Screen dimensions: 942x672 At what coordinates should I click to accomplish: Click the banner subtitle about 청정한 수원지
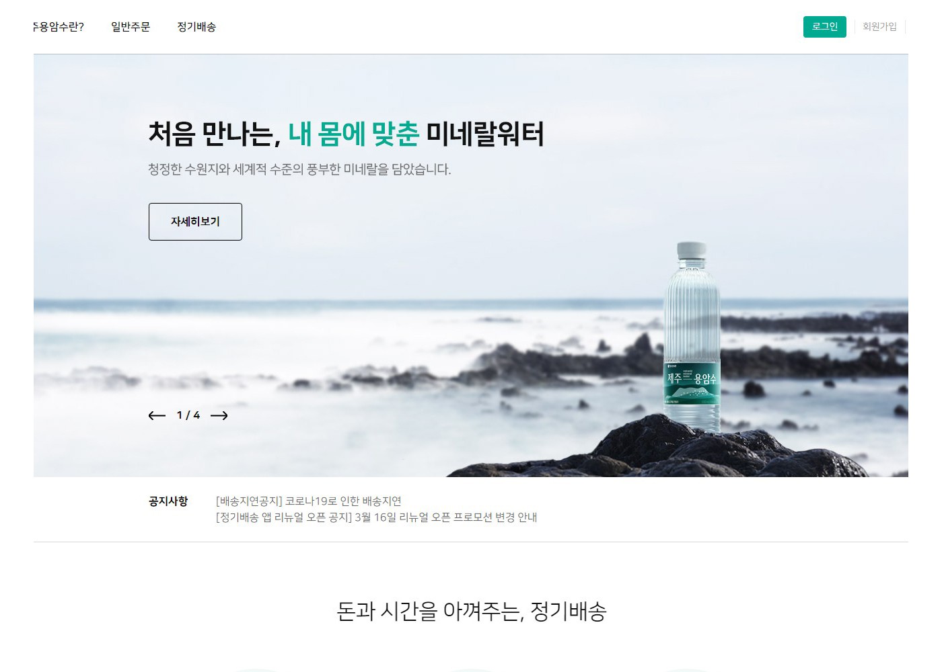coord(299,169)
